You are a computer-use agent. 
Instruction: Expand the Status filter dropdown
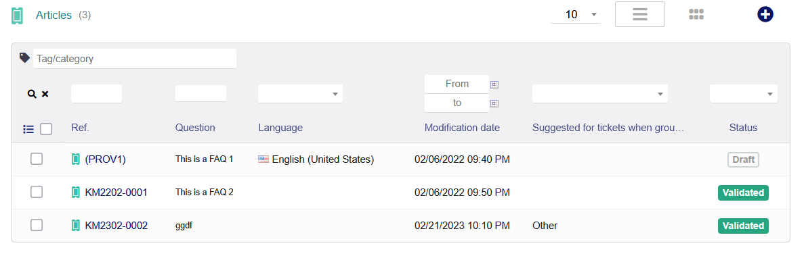tap(743, 94)
